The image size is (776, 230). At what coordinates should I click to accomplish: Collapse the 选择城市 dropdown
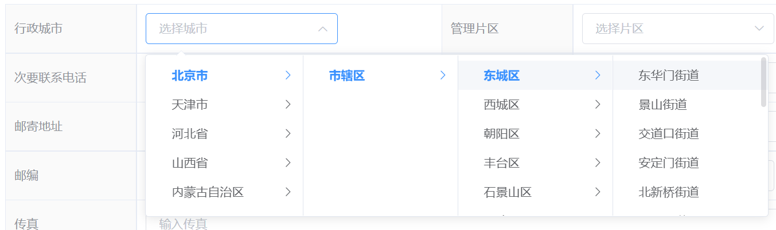pyautogui.click(x=323, y=29)
